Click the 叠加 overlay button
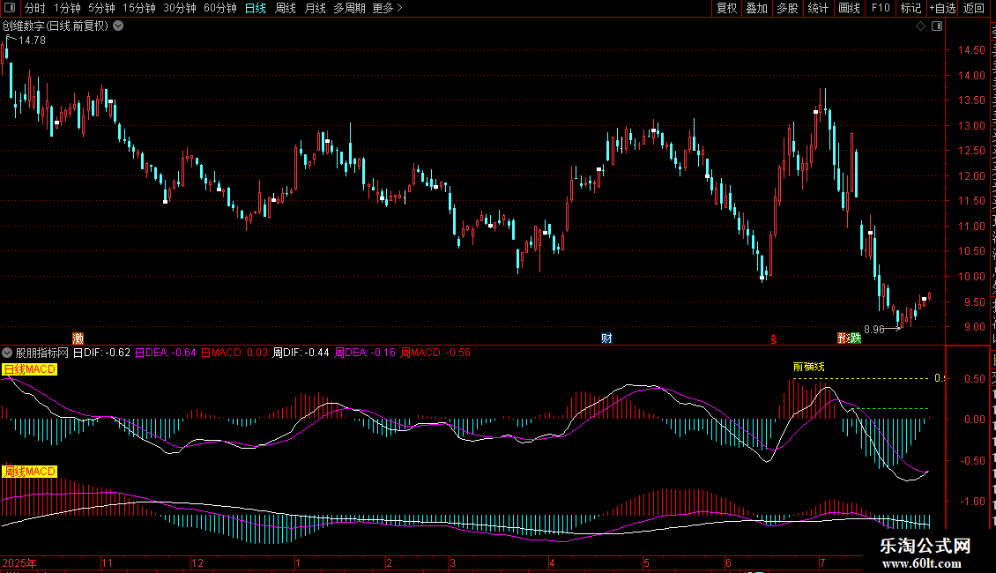Screen dimensions: 996x573 [x=756, y=8]
